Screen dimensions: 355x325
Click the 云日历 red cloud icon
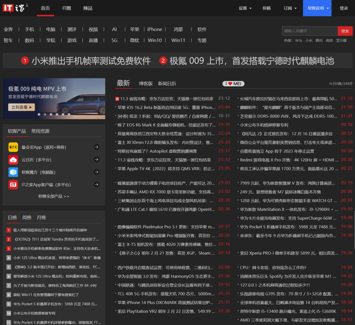click(13, 160)
